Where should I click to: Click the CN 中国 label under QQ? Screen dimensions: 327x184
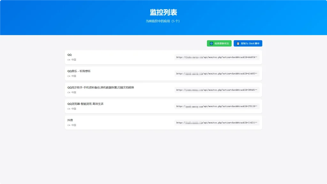pyautogui.click(x=72, y=60)
